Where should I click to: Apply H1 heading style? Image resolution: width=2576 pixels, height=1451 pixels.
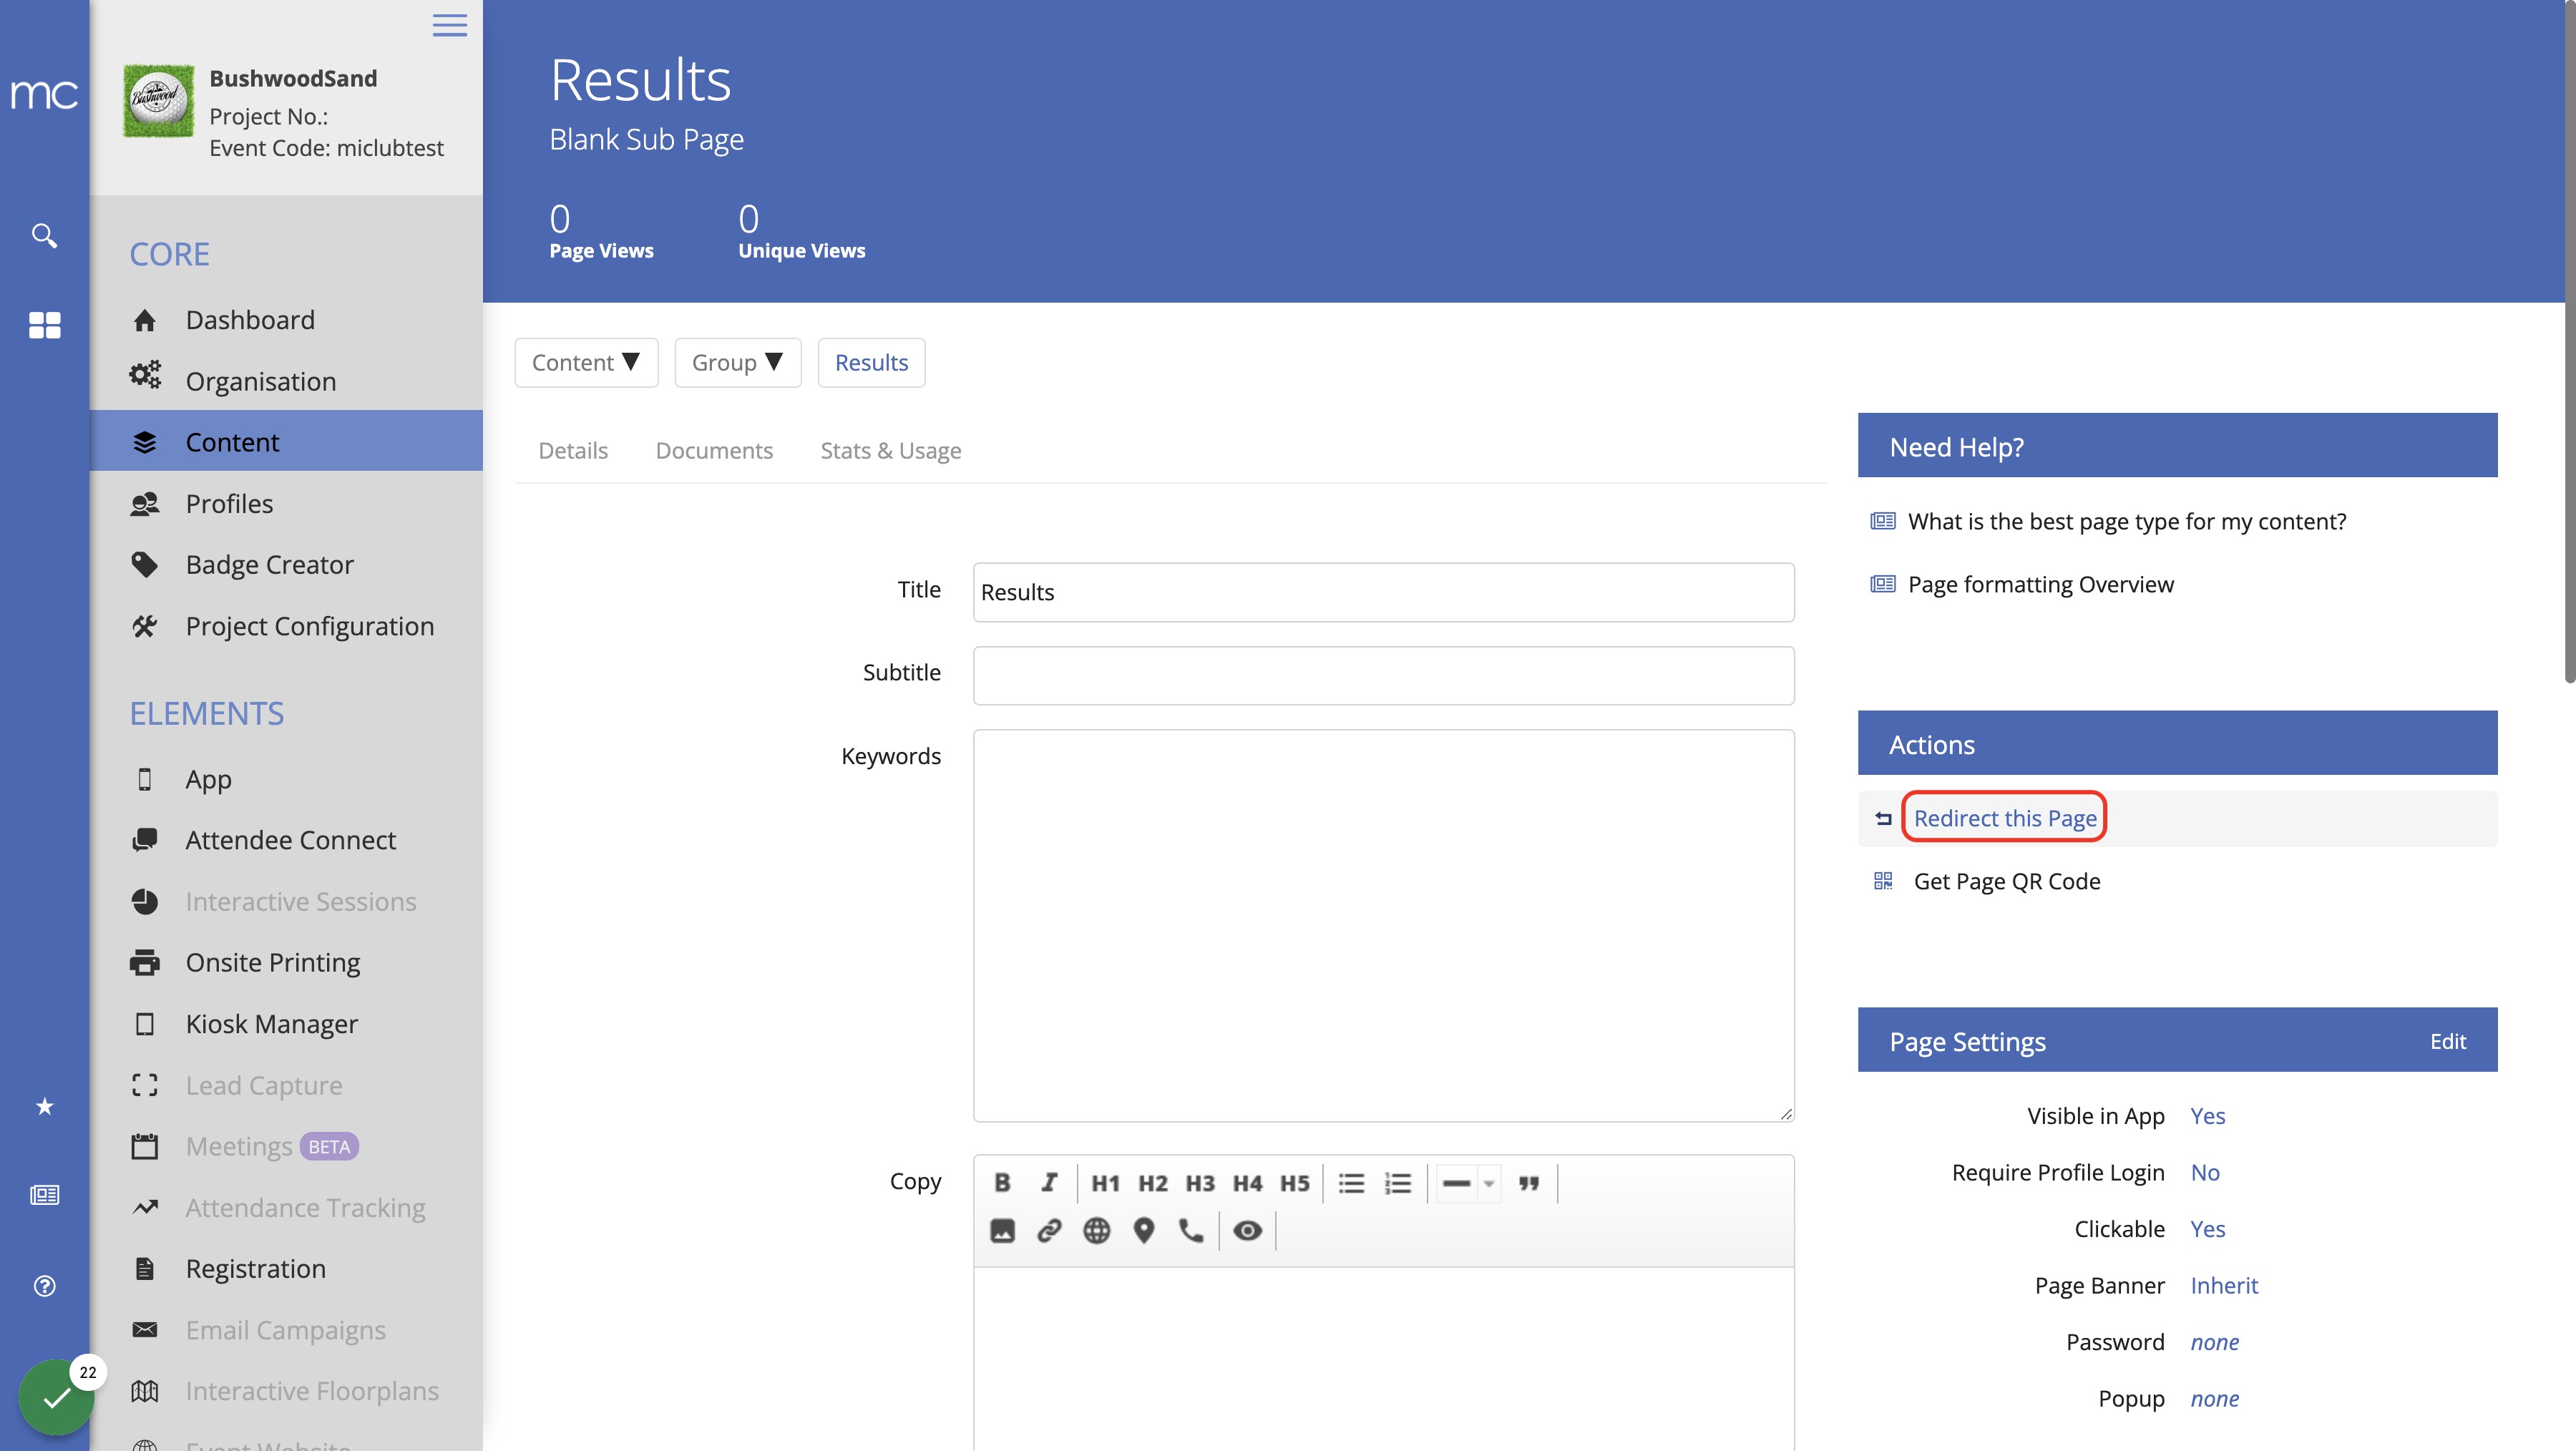pyautogui.click(x=1105, y=1183)
